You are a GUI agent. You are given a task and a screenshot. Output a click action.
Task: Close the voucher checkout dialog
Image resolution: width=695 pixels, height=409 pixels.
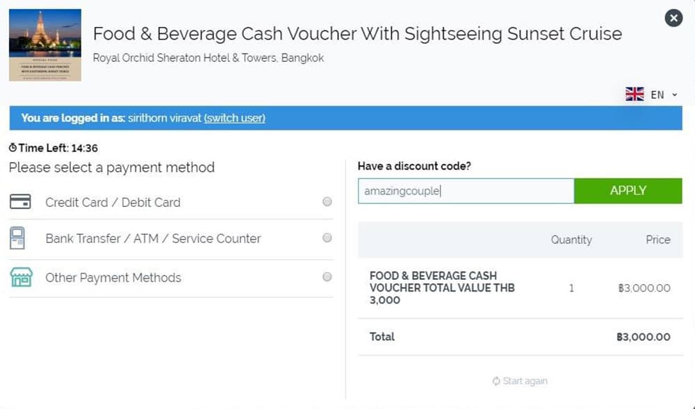(x=673, y=18)
